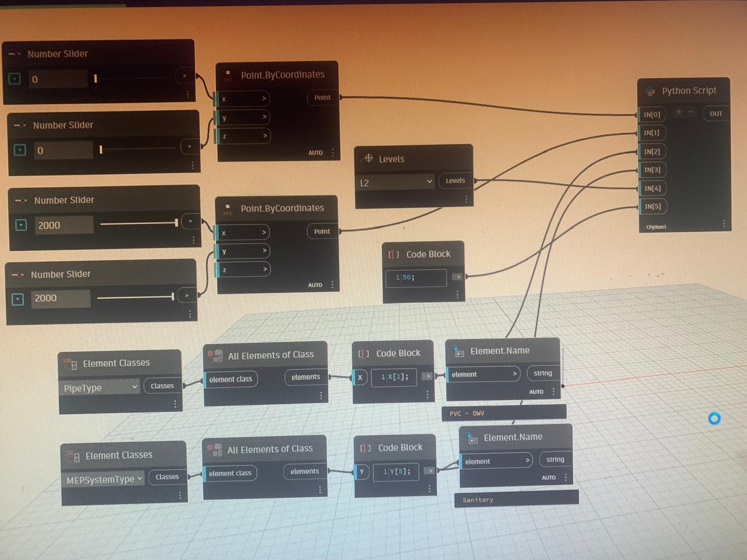Open the Python Script node's three-dot menu
Image resolution: width=747 pixels, height=560 pixels.
pyautogui.click(x=724, y=223)
